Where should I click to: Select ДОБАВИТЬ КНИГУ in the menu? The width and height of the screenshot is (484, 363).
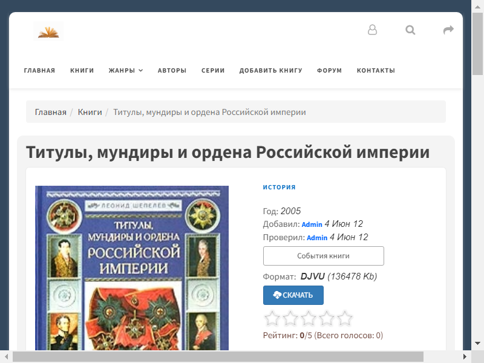270,70
